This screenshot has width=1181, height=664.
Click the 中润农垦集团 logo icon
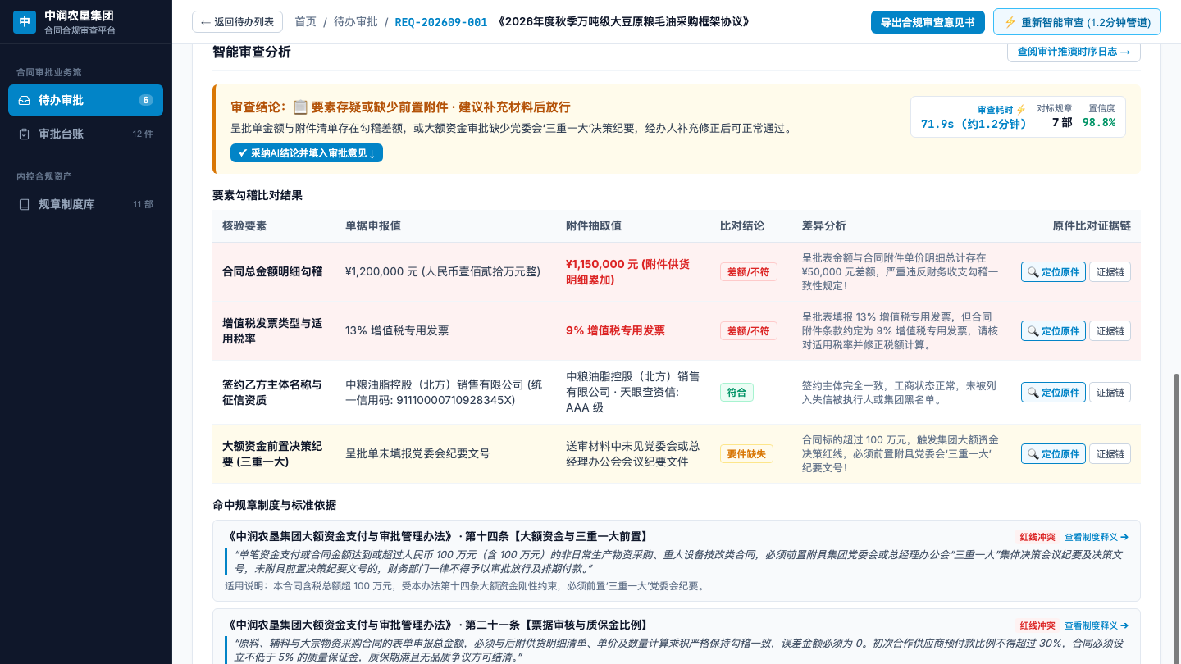(25, 22)
